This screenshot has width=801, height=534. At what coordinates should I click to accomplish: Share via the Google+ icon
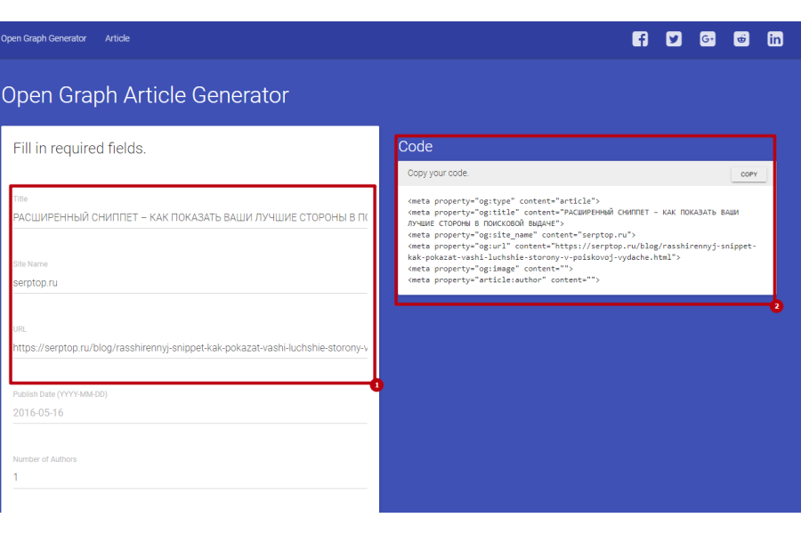point(708,39)
